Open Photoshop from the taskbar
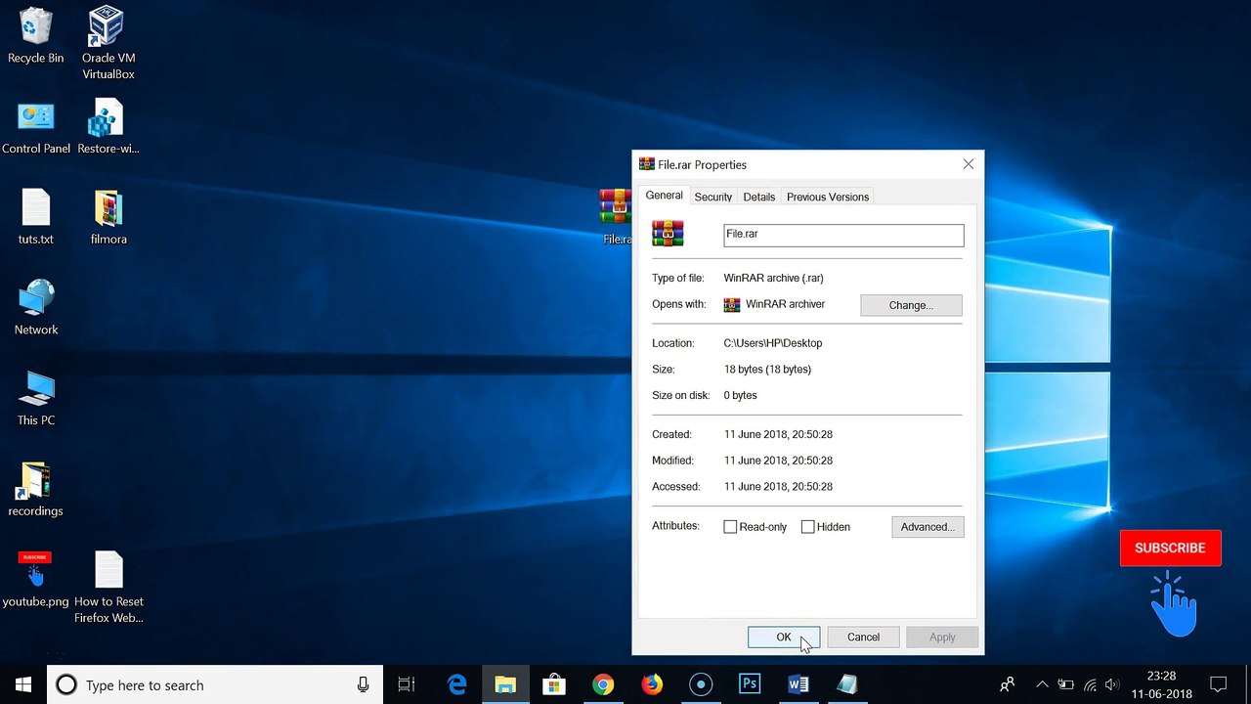The height and width of the screenshot is (704, 1251). coord(750,684)
